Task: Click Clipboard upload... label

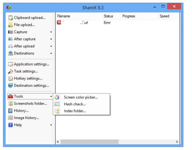Action: [30, 18]
